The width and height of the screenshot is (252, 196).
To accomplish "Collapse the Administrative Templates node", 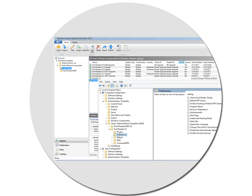I will 104,101.
